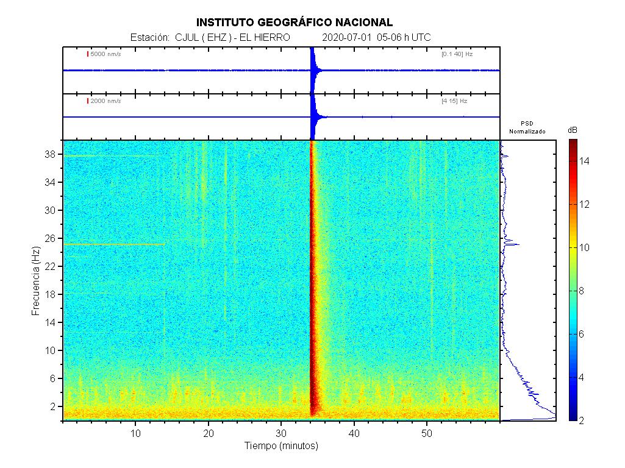Click the 22 Hz frequency tick label
Viewport: 625px width, 468px height.
[x=50, y=266]
